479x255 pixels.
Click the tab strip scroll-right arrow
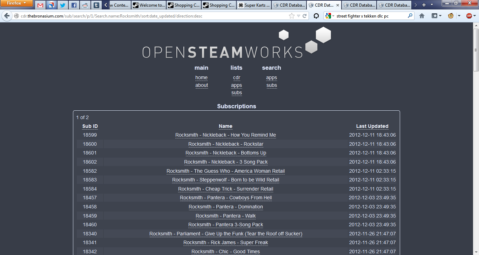point(416,5)
